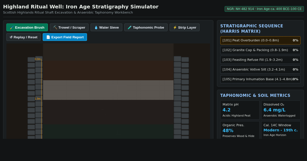Click the Preserves Wood & Hide caption

(x=238, y=136)
